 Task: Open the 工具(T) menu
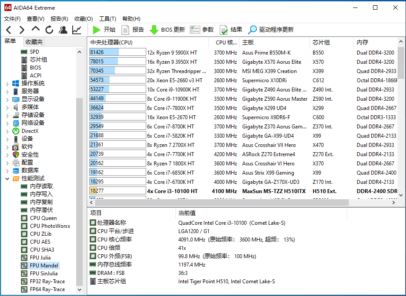click(107, 19)
